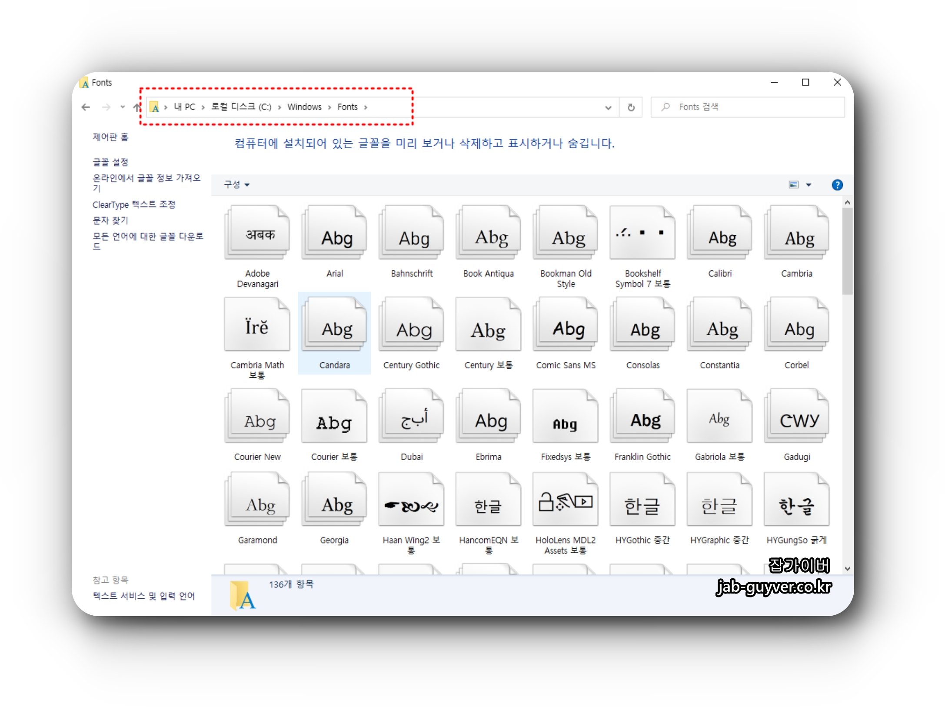Expand the view options dropdown arrow
945x707 pixels.
pyautogui.click(x=809, y=185)
